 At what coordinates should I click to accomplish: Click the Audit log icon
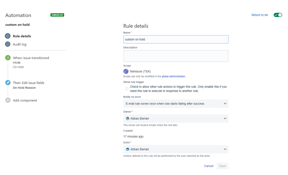pos(8,44)
